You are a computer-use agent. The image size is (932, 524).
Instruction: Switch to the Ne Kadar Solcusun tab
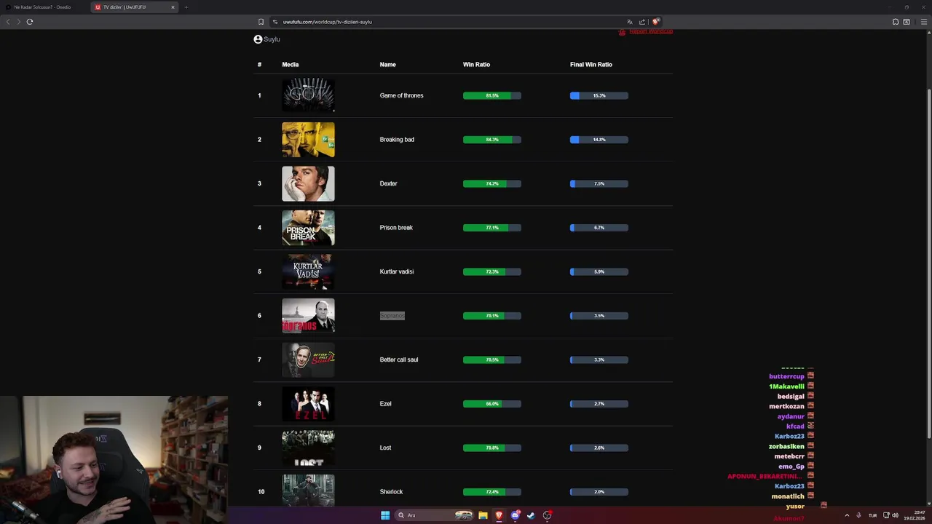tap(45, 7)
